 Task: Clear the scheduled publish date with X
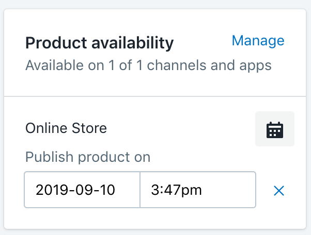278,191
